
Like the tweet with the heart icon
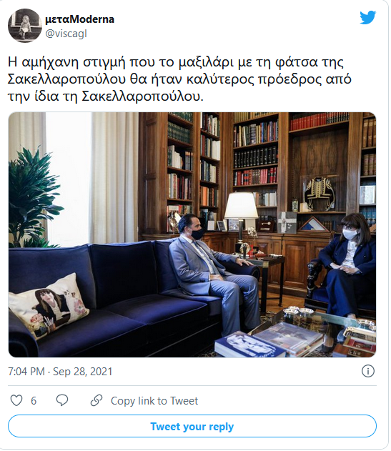[x=16, y=400]
